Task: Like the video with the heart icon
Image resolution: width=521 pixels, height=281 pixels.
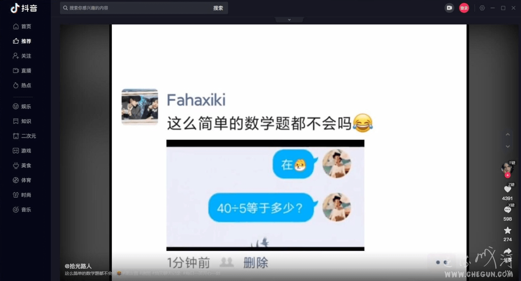Action: [x=507, y=189]
